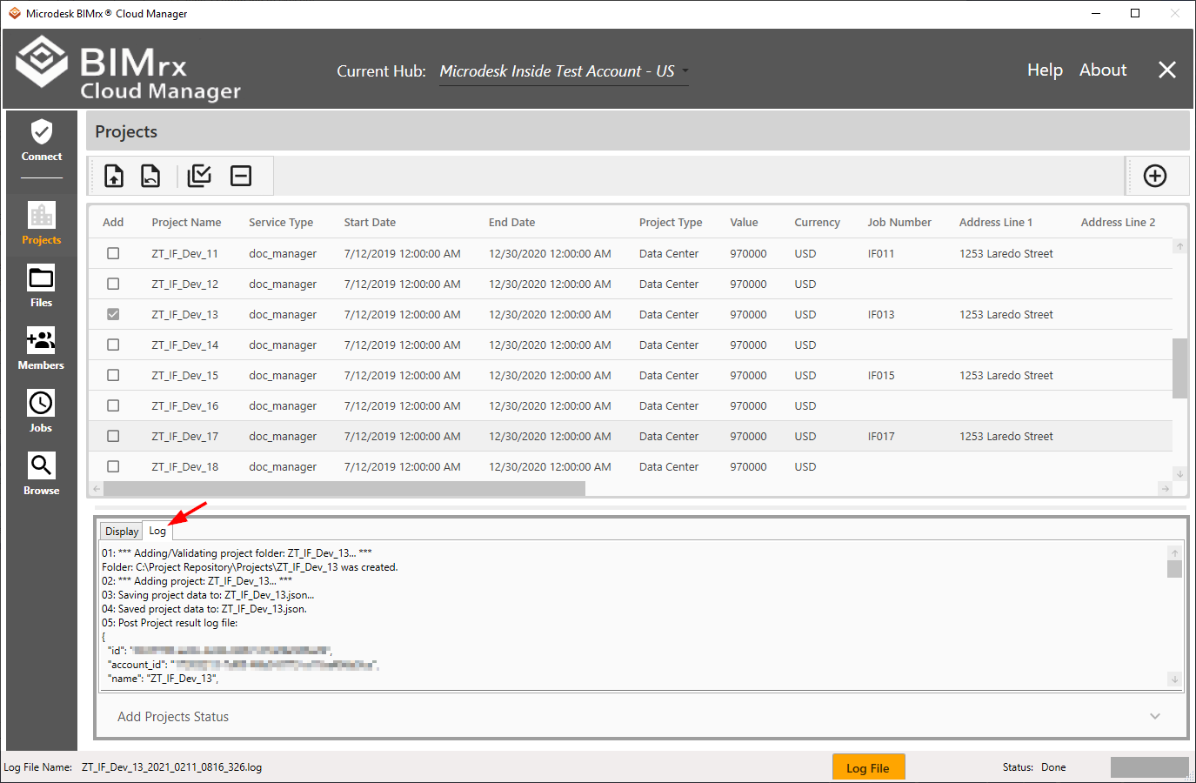
Task: Click the log panel scroll down arrow
Action: tap(1174, 679)
